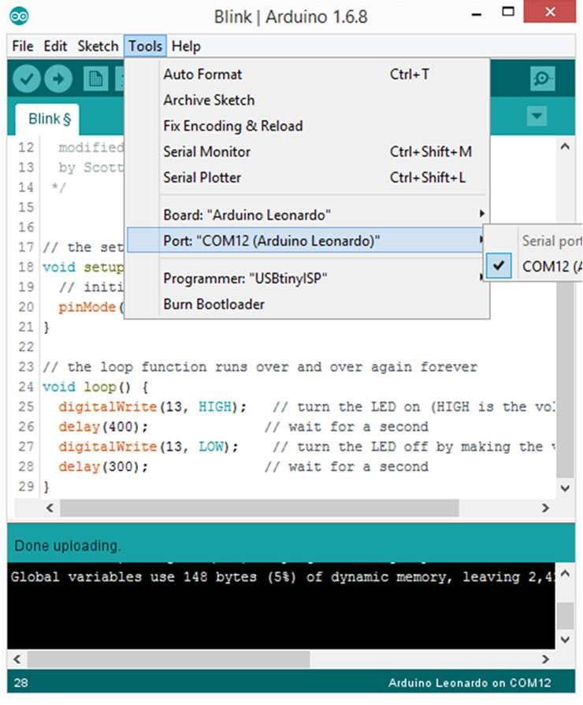583x705 pixels.
Task: Open the Edit menu
Action: click(x=55, y=46)
